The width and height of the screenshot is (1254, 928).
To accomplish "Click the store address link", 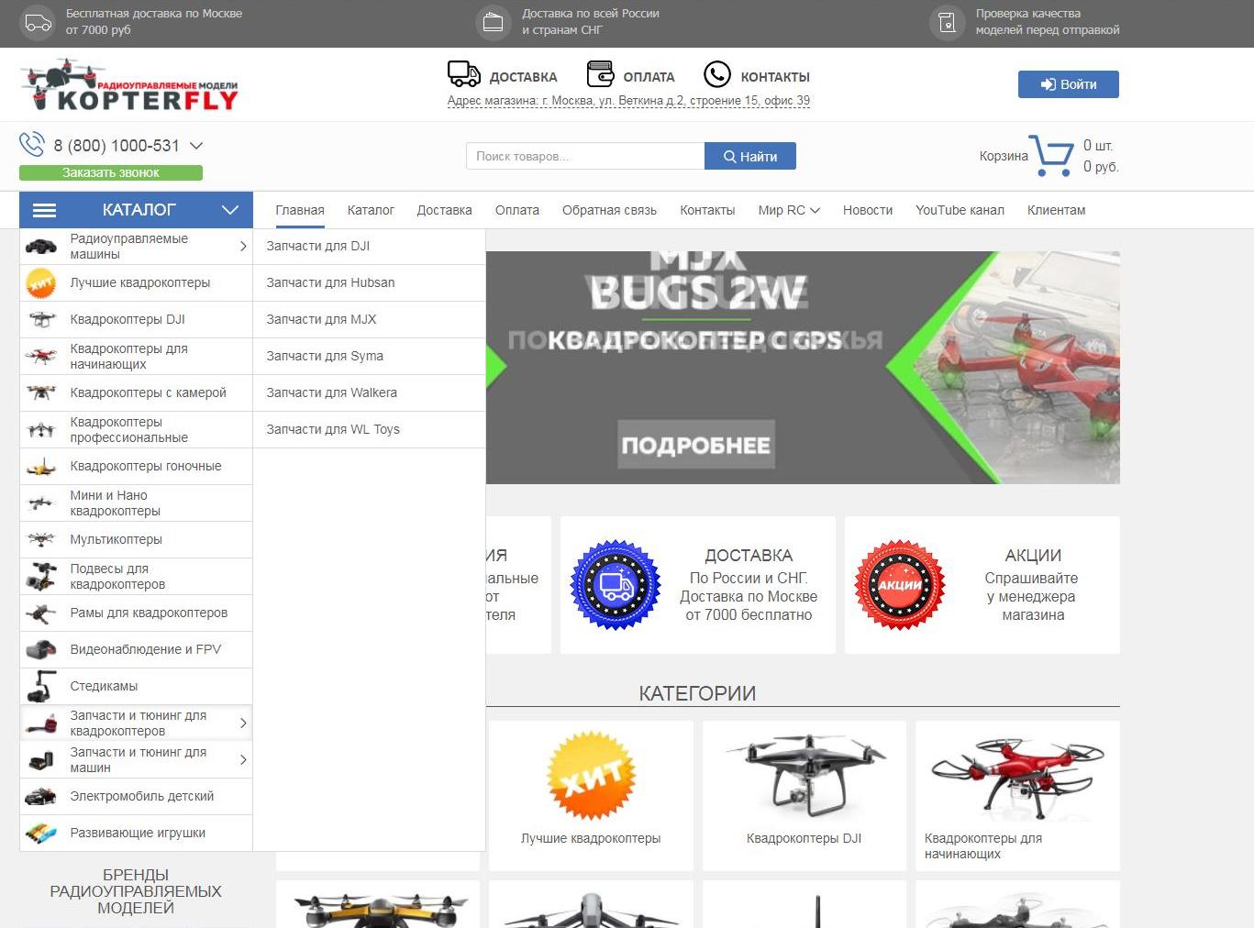I will [628, 101].
